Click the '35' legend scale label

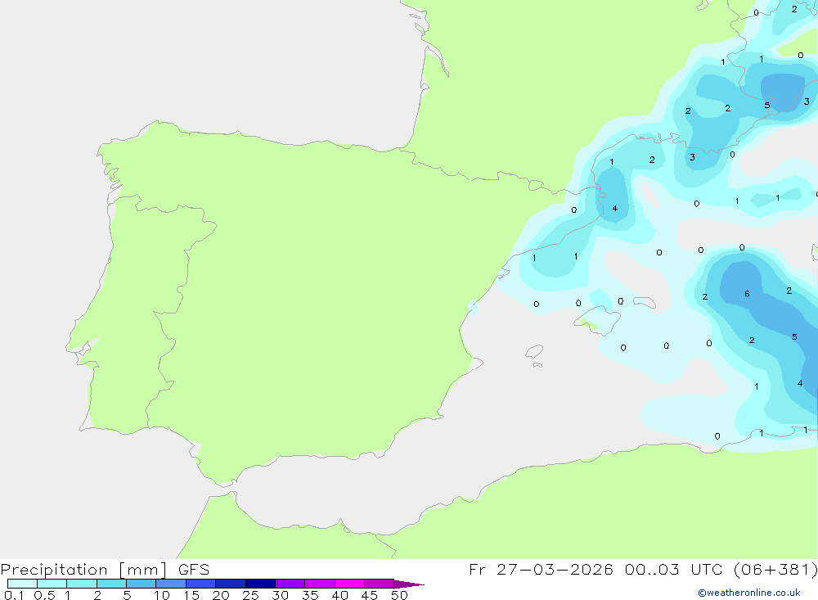click(x=310, y=595)
